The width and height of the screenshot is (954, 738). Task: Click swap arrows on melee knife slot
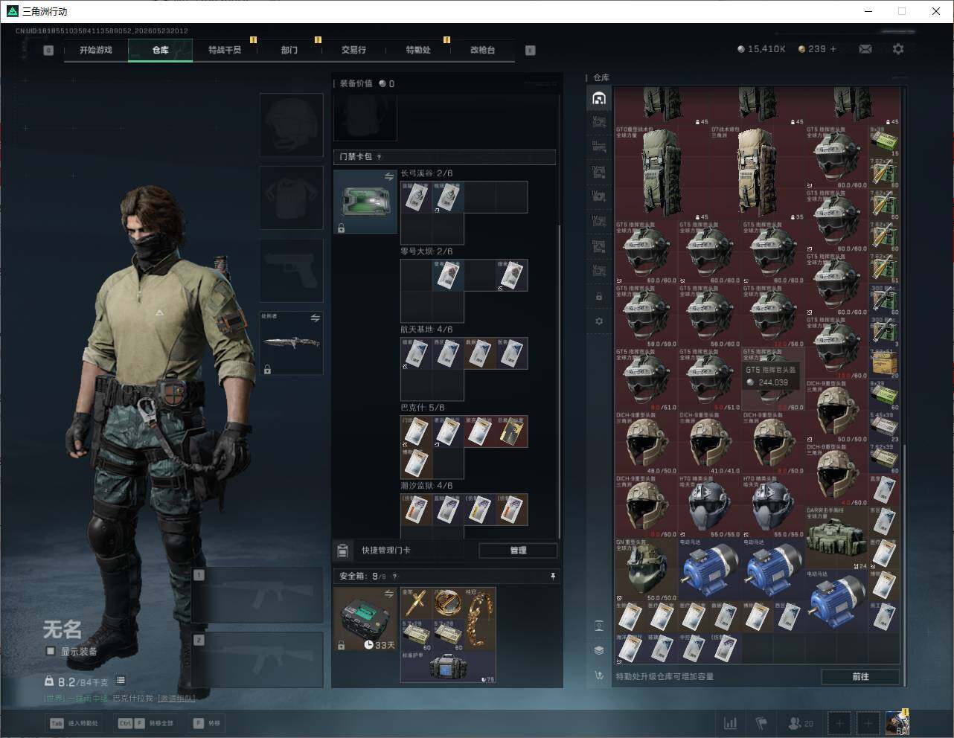[315, 318]
